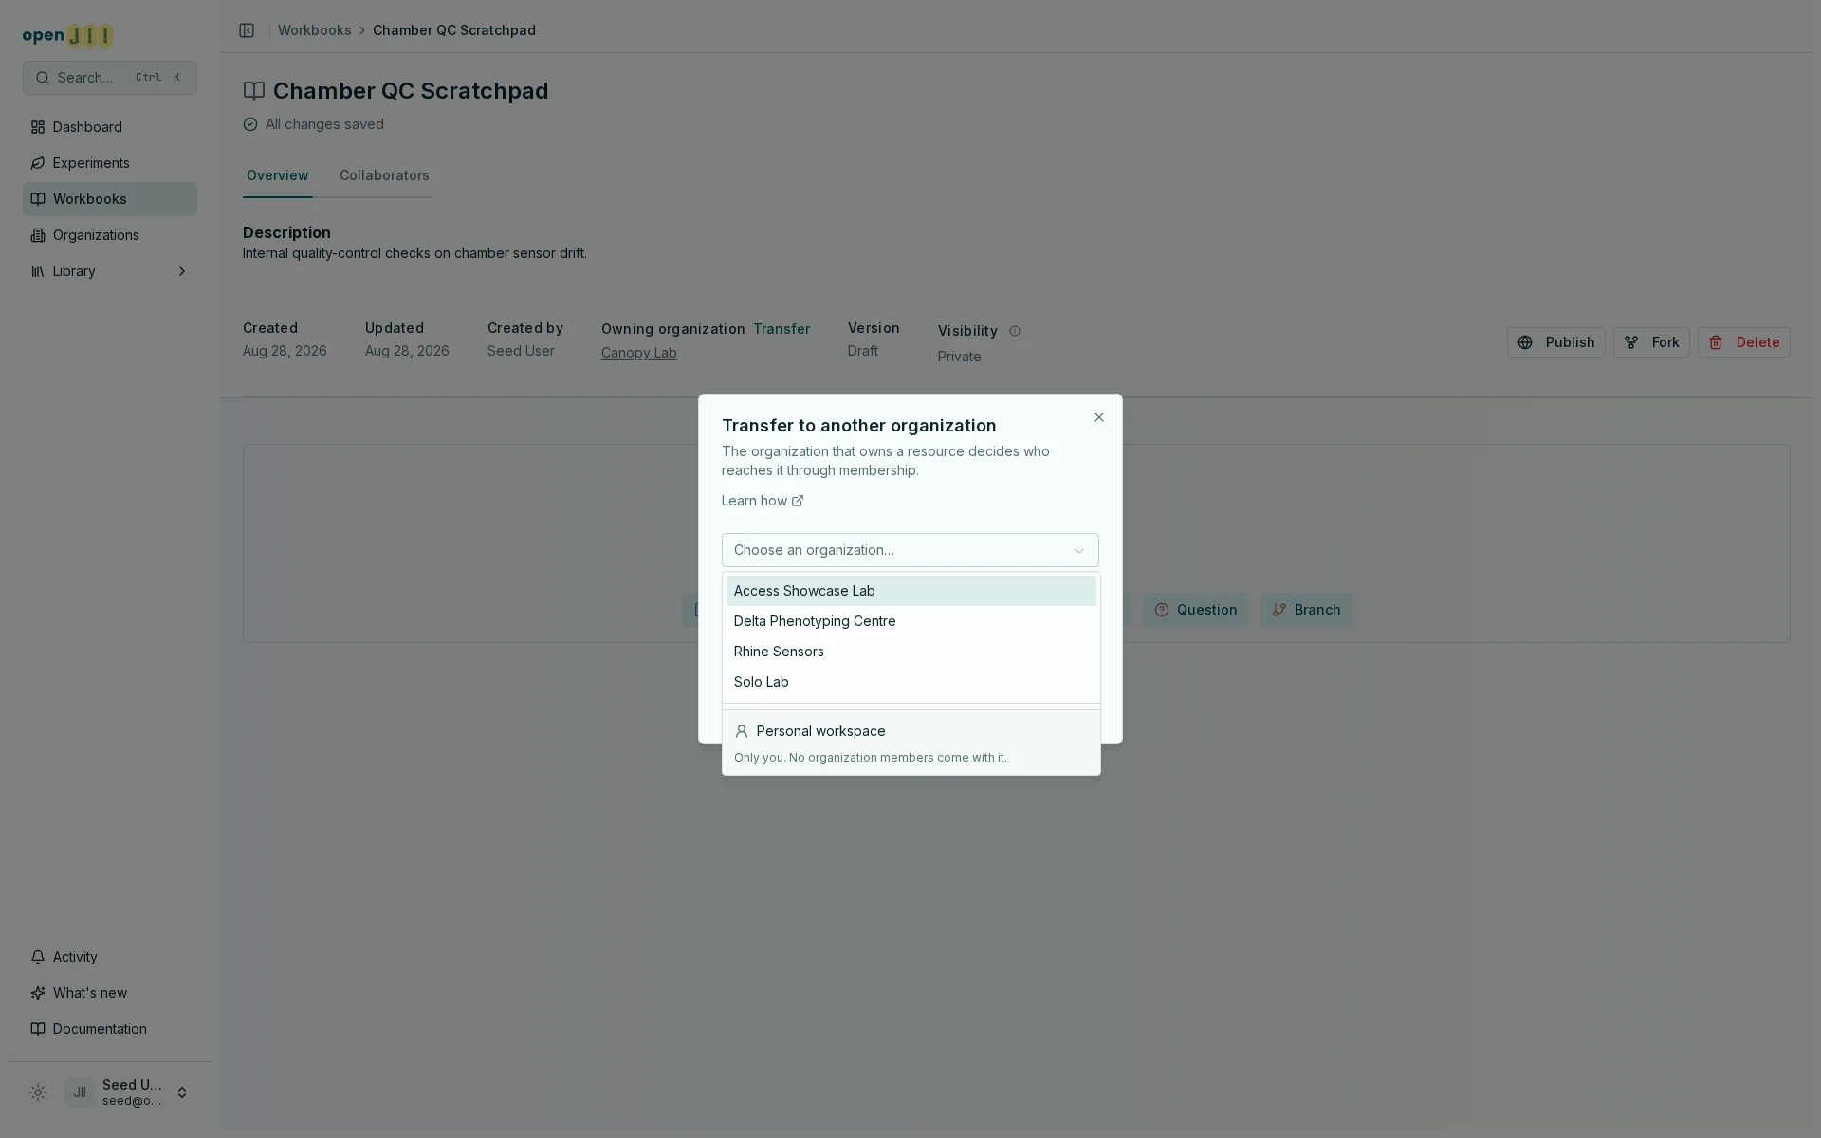Image resolution: width=1821 pixels, height=1138 pixels.
Task: Expand the Library sidebar section
Action: coord(110,271)
